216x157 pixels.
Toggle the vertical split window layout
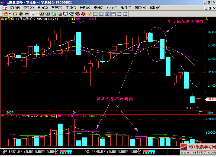coord(101,14)
